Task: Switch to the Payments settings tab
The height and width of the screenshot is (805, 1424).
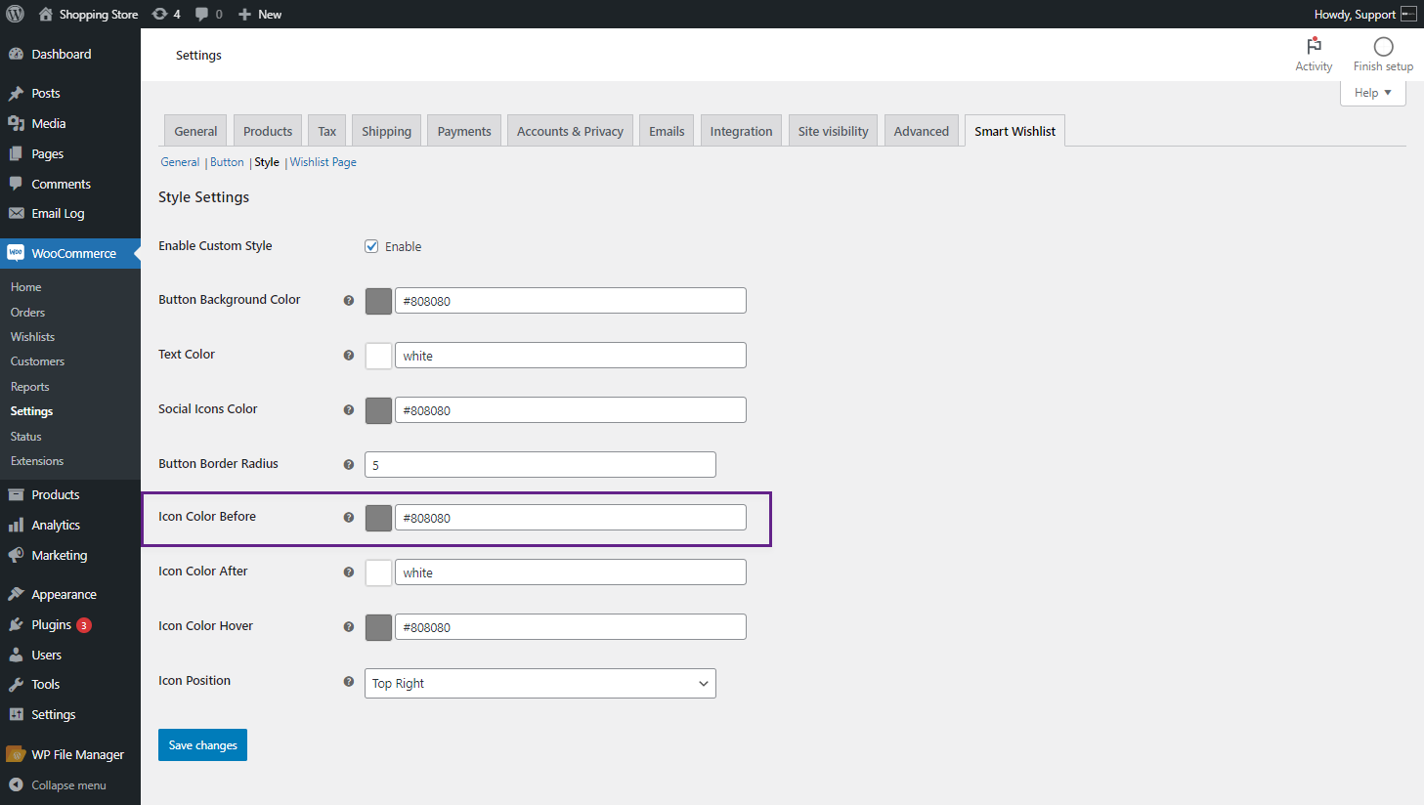Action: [x=464, y=131]
